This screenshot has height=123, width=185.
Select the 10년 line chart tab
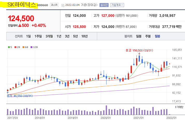[84, 36]
